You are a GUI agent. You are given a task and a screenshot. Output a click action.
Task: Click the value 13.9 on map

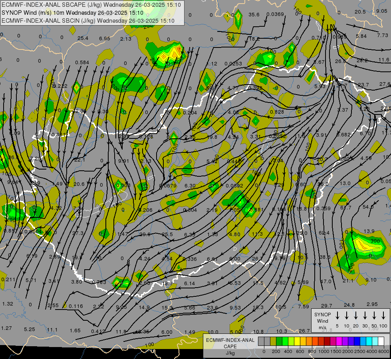(x=369, y=231)
